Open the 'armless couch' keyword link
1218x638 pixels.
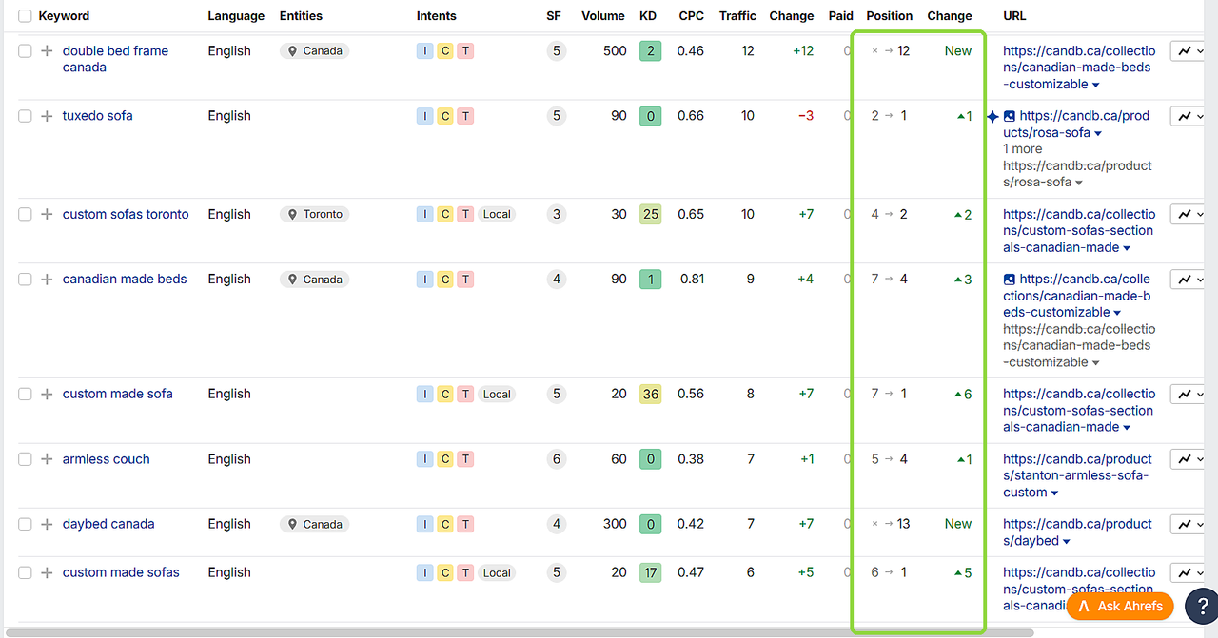107,459
